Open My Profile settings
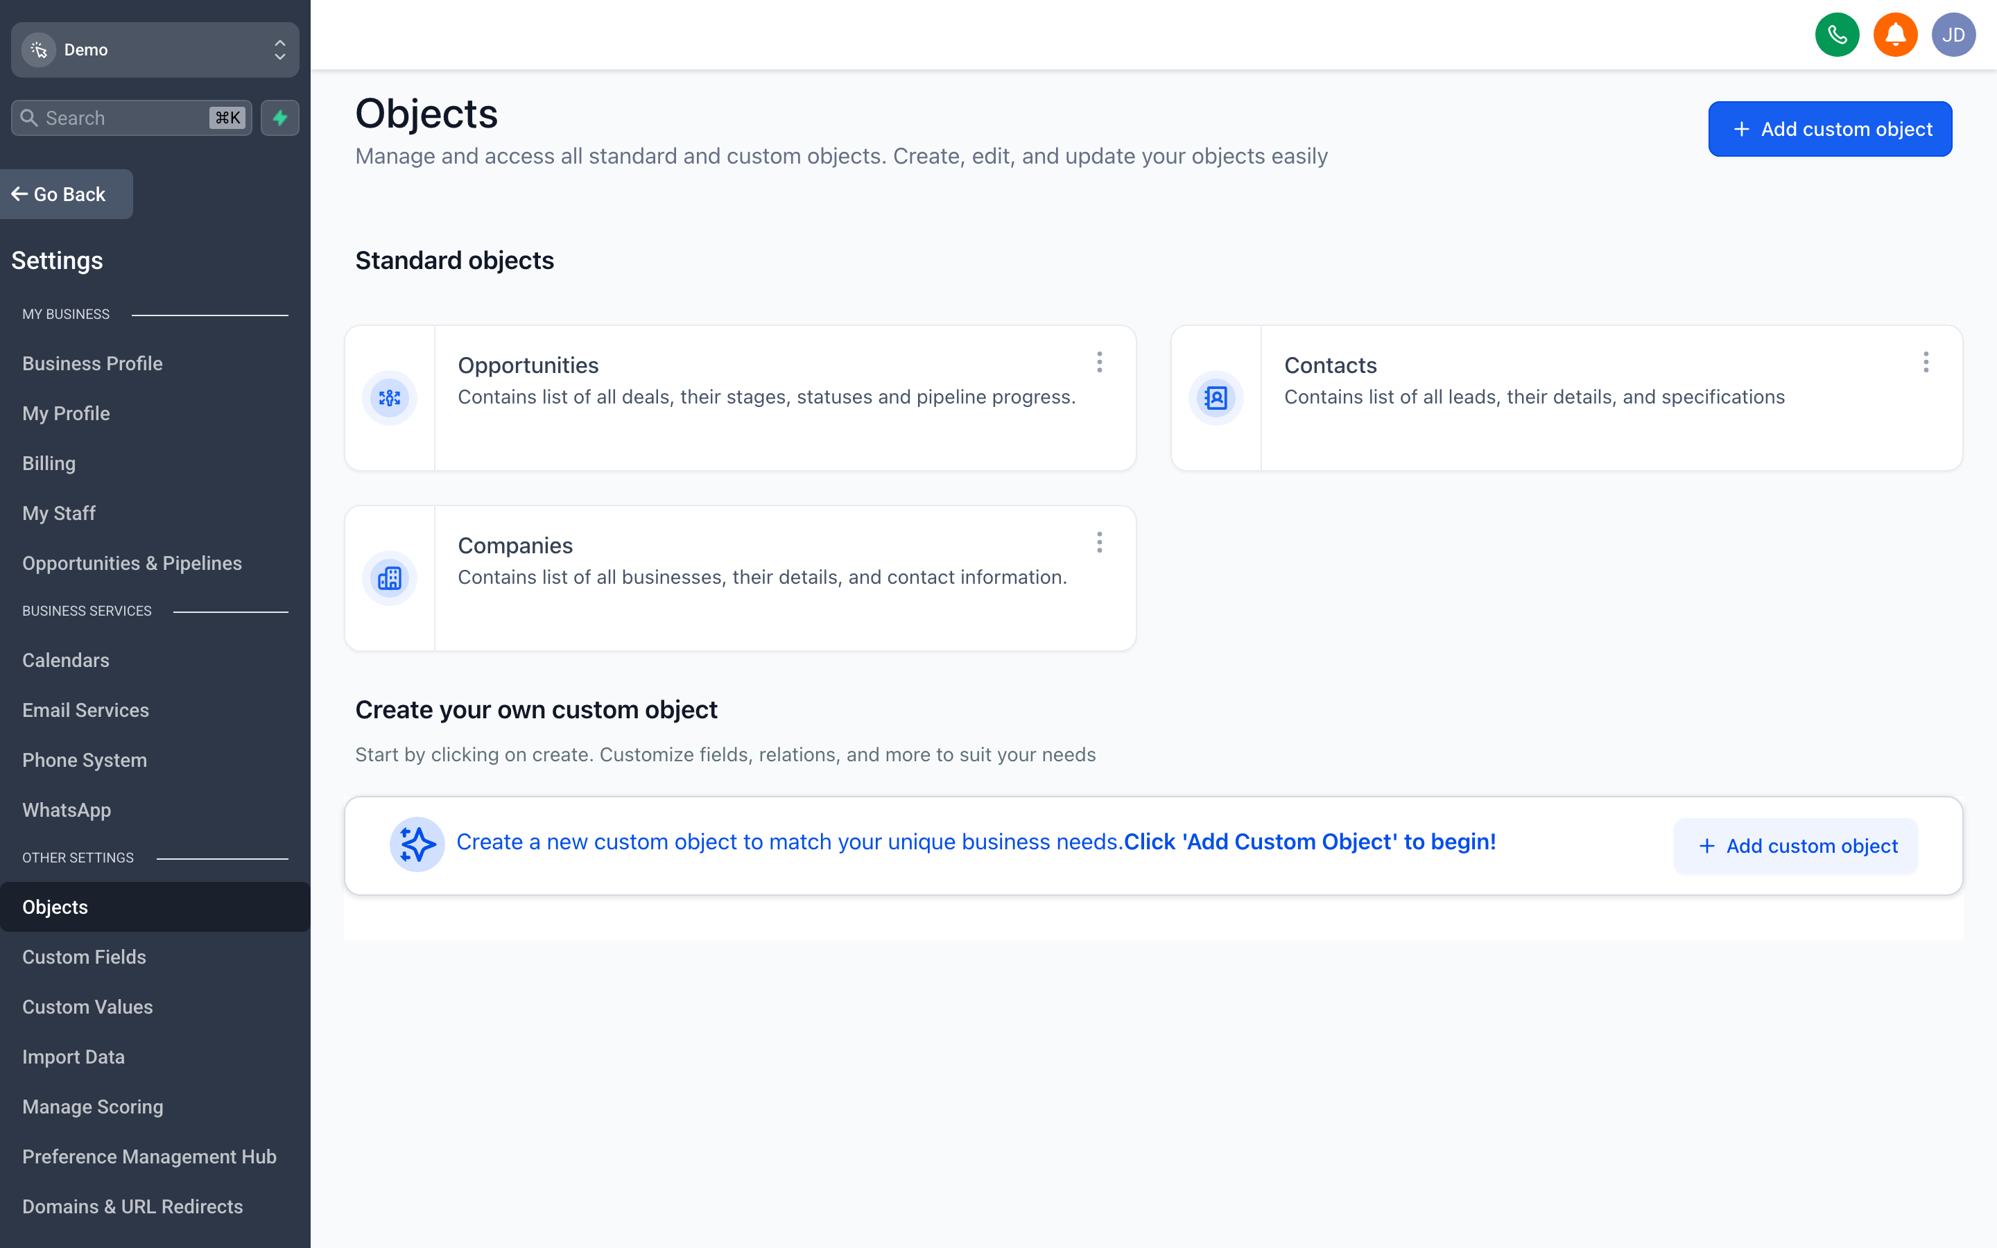Viewport: 1997px width, 1248px height. (x=66, y=413)
